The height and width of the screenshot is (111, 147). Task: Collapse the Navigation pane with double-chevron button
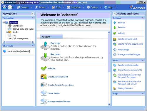coord(33,14)
